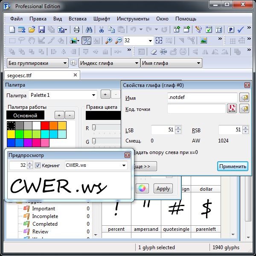Click the Имя glyph name field
256x256 pixels.
[202, 98]
